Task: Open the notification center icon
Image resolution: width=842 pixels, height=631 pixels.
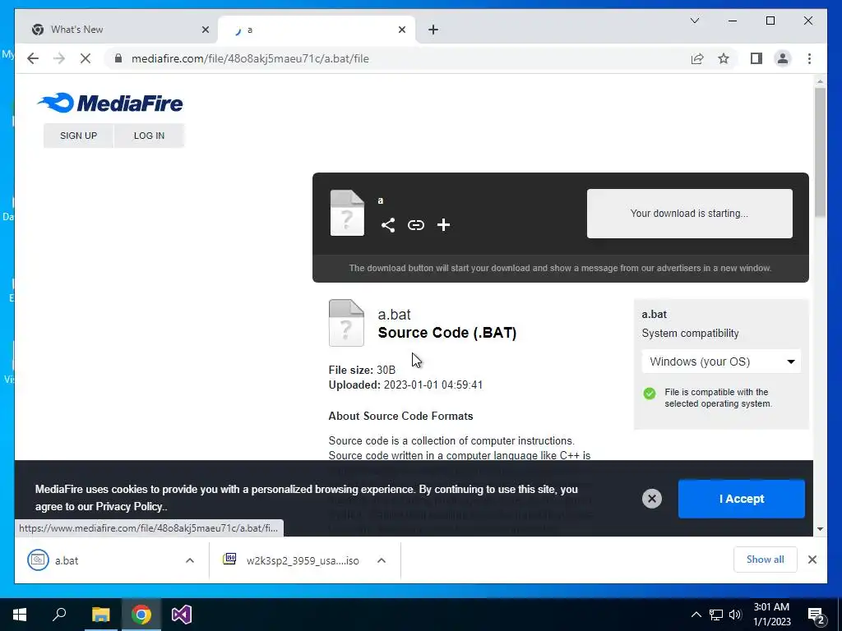Action: coord(816,615)
